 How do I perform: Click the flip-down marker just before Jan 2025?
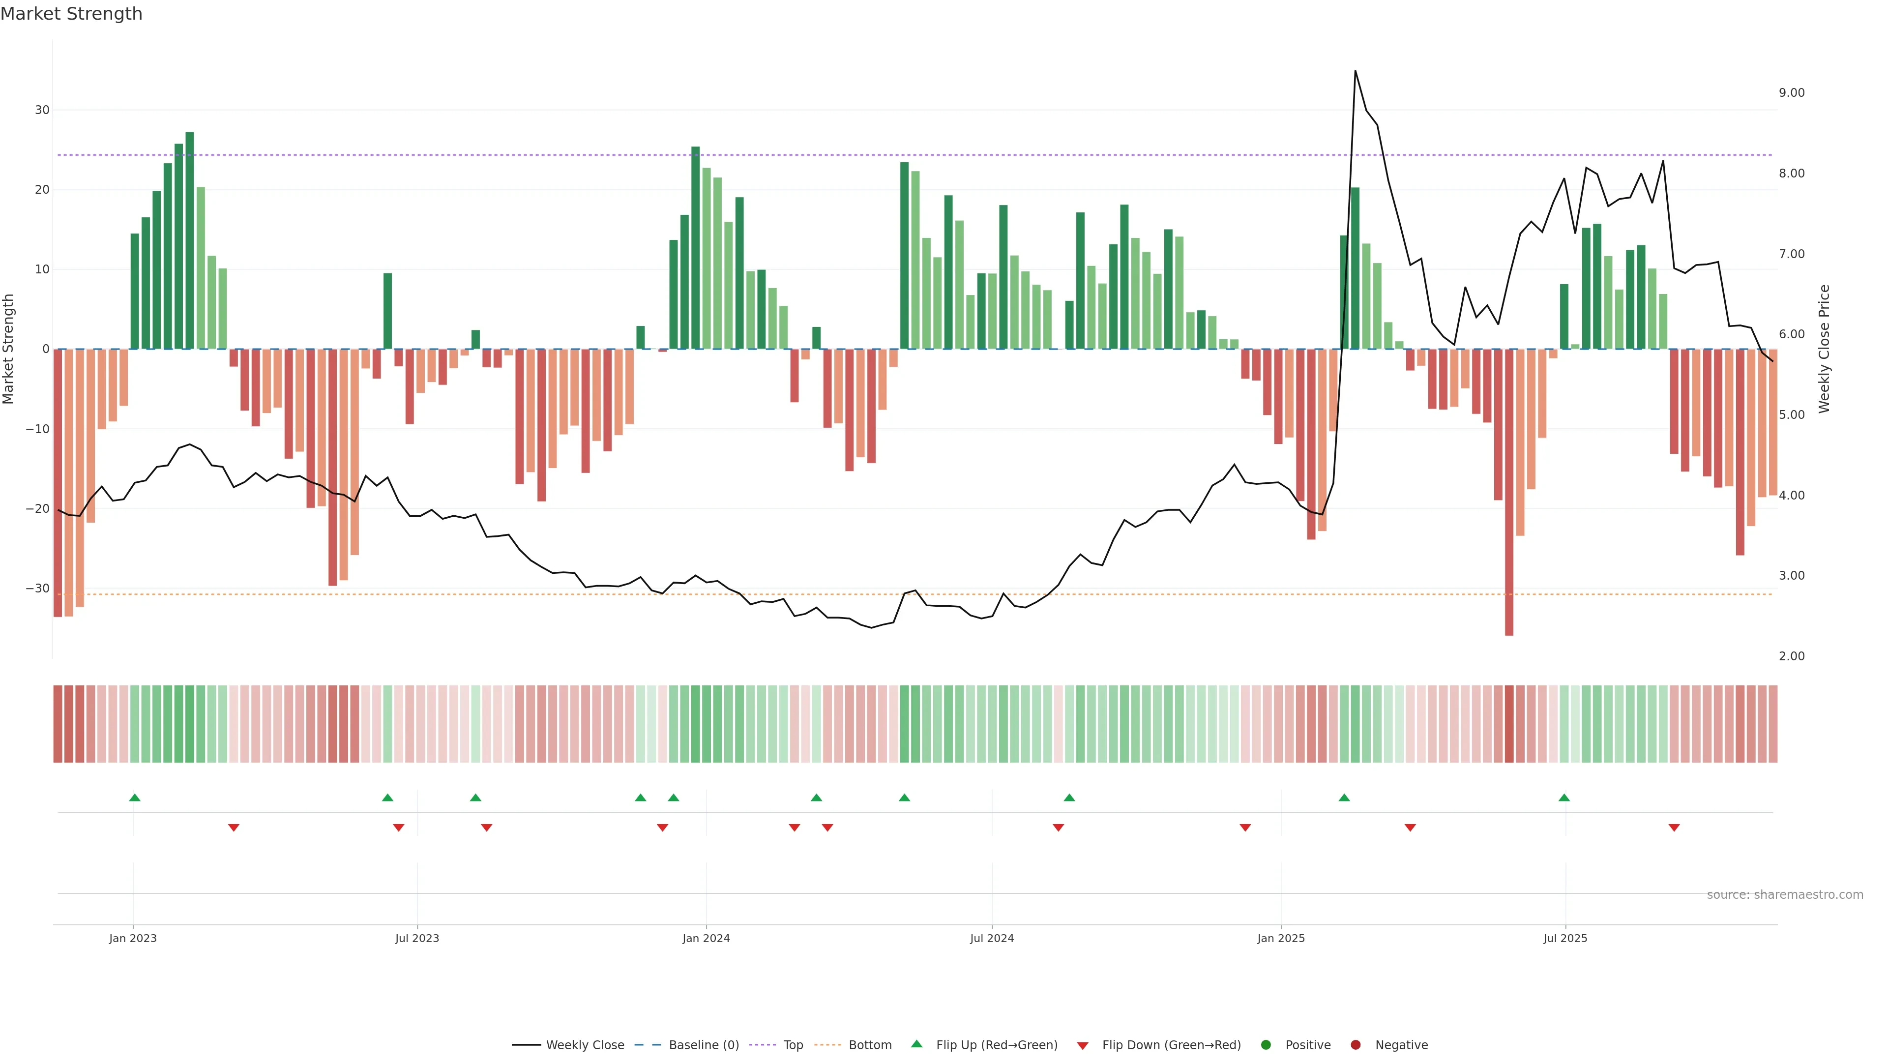click(x=1245, y=827)
